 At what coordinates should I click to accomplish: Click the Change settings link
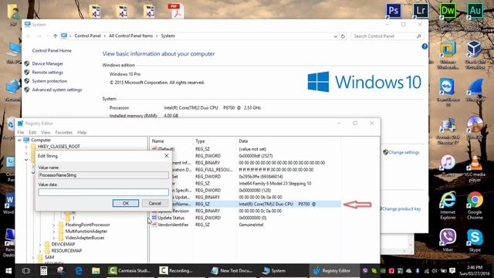click(404, 153)
